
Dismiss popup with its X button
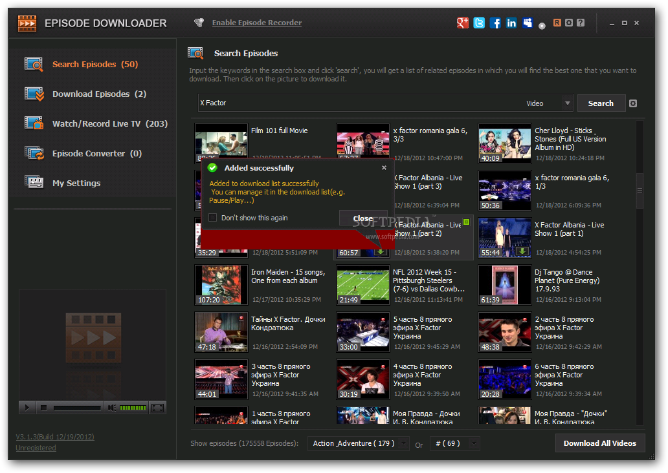coord(384,167)
